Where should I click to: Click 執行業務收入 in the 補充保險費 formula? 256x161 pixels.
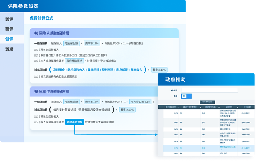tap(76, 70)
